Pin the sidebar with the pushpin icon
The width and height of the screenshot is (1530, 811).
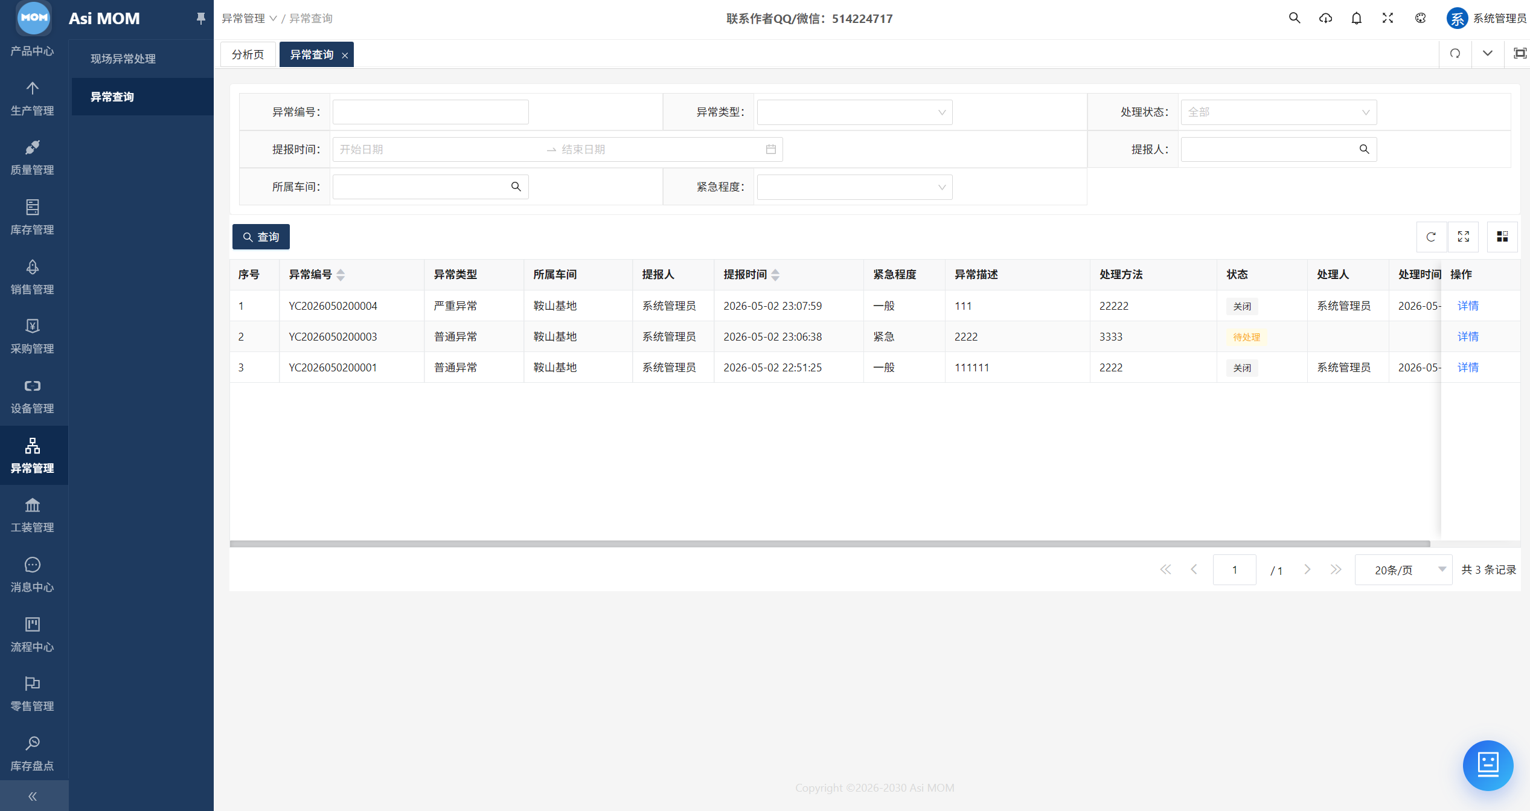pos(200,19)
